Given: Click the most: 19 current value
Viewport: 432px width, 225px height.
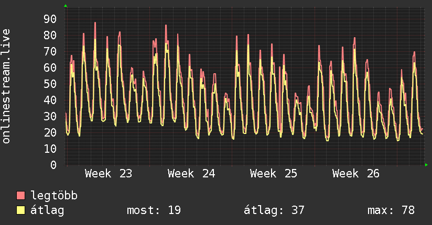Looking at the screenshot, I should click(x=154, y=210).
